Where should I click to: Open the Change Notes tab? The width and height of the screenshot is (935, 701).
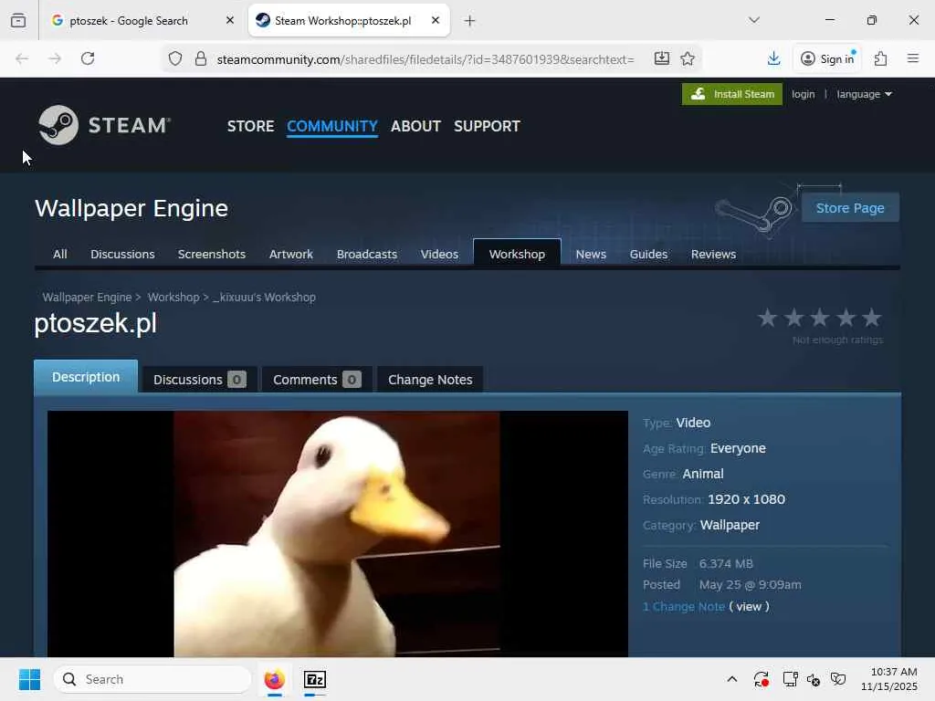click(x=430, y=380)
